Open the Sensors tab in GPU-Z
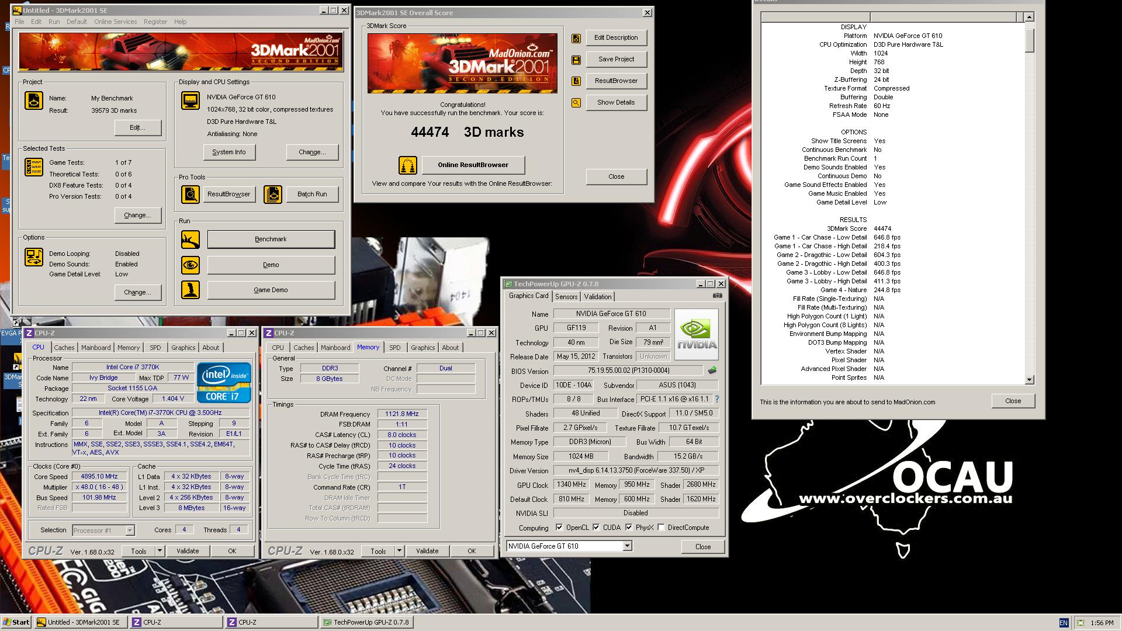Image resolution: width=1122 pixels, height=631 pixels. [566, 297]
